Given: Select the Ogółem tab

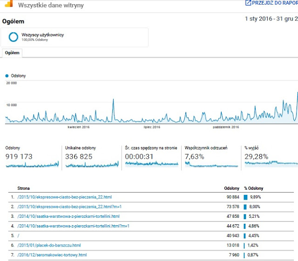Looking at the screenshot, I should tap(12, 53).
